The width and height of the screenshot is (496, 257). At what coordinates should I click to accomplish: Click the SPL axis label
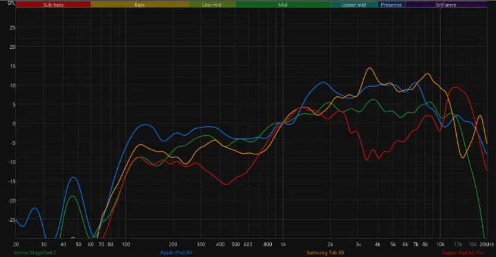pyautogui.click(x=11, y=11)
